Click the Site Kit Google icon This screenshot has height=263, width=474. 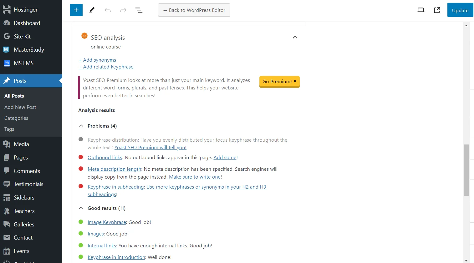(7, 36)
